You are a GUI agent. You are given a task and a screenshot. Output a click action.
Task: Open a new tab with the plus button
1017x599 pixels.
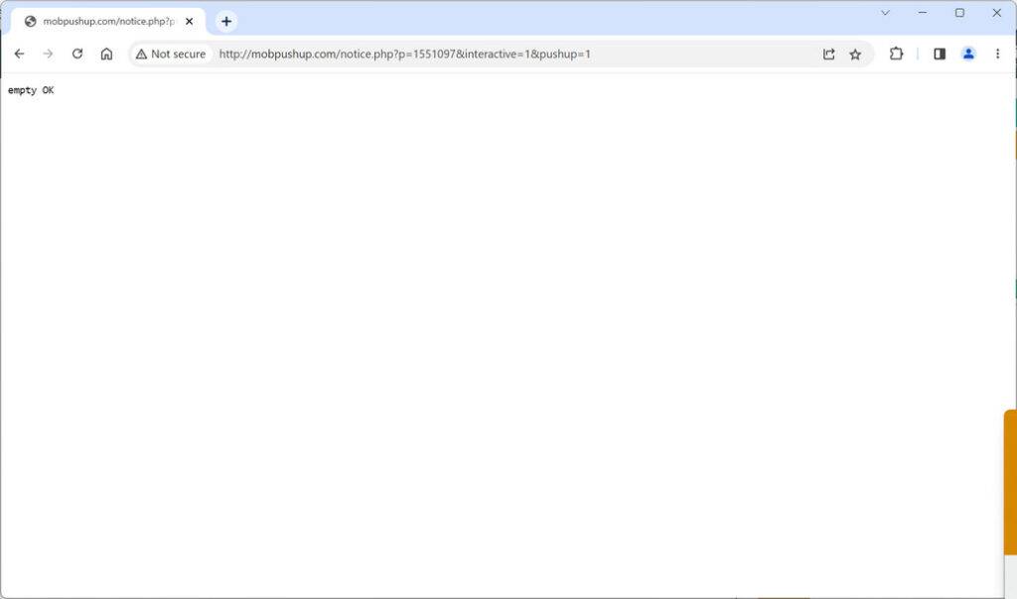(x=226, y=20)
